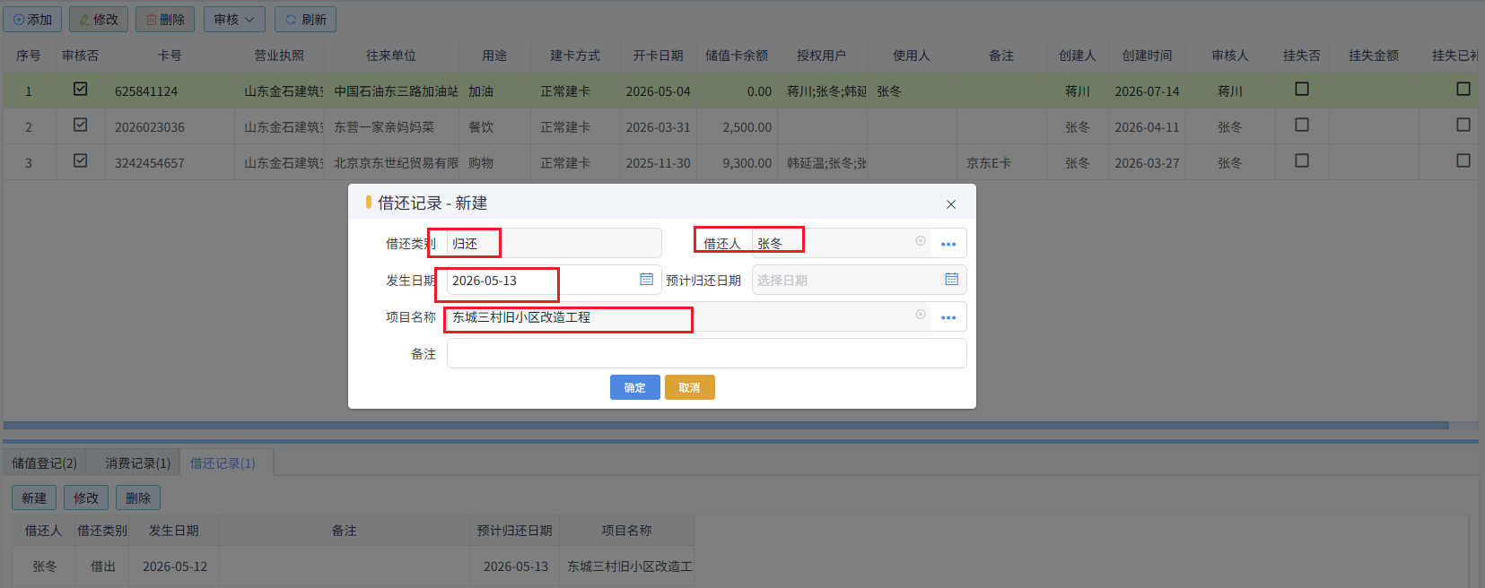1485x588 pixels.
Task: Toggle 审核否 checkbox for card 2026023036
Action: click(x=80, y=125)
